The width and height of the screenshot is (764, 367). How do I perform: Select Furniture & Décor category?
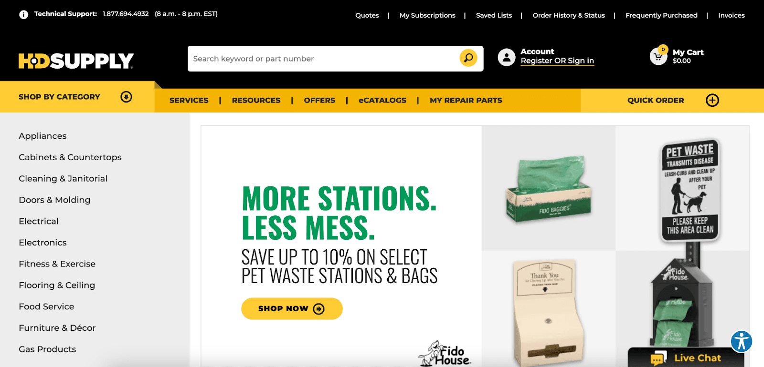(x=57, y=328)
